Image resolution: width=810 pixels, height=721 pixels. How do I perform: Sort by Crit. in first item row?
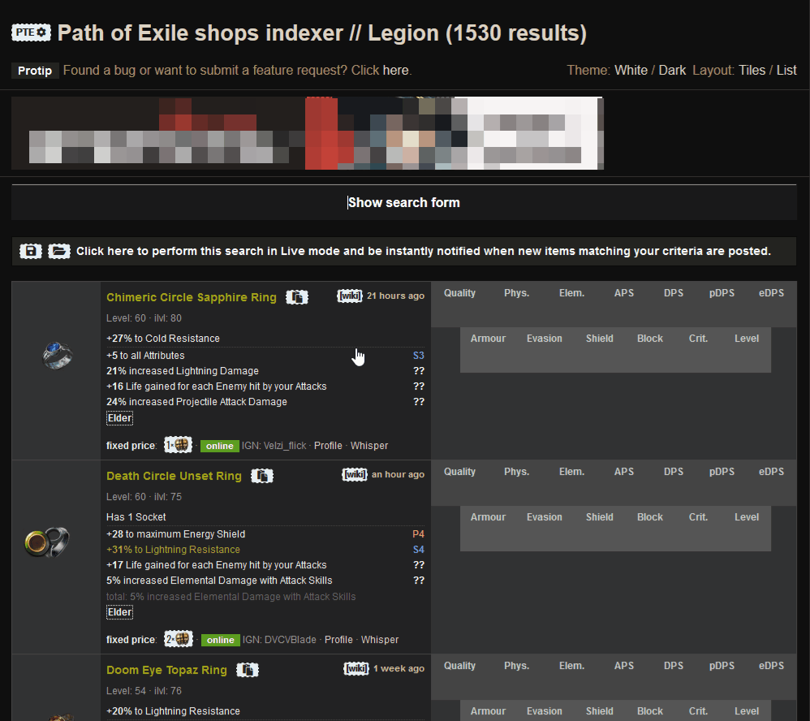(x=698, y=339)
